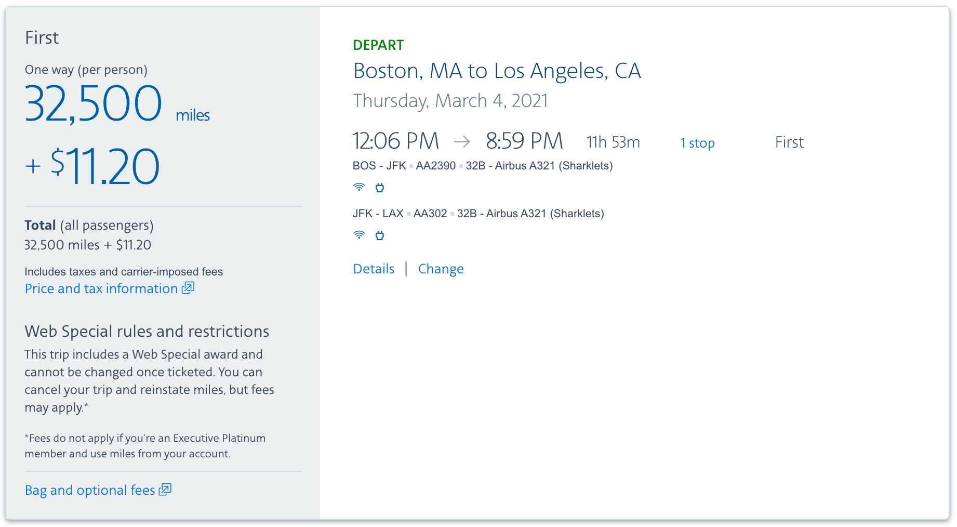957x527 pixels.
Task: Click the Web Special rules and restrictions heading
Action: [x=147, y=331]
